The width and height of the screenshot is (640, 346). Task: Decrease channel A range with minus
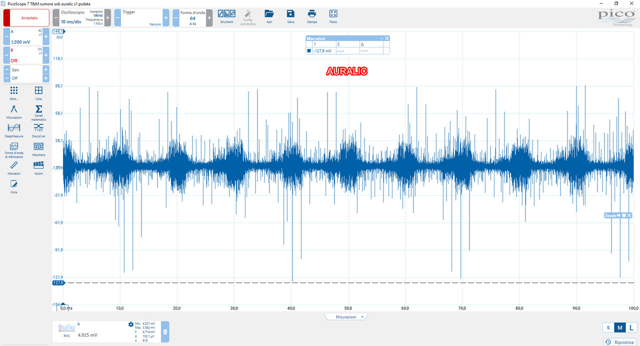[x=7, y=36]
